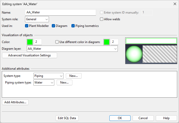The height and width of the screenshot is (123, 179).
Task: Click the Edit SQL Data button
Action: point(67,118)
